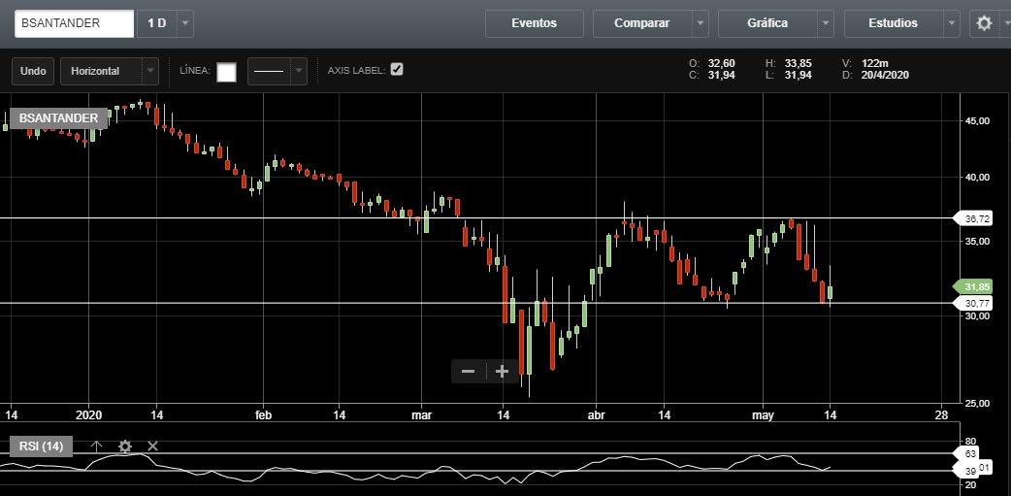Expand the 1 D timeframe dropdown
Viewport: 1011px width, 496px height.
tap(185, 23)
